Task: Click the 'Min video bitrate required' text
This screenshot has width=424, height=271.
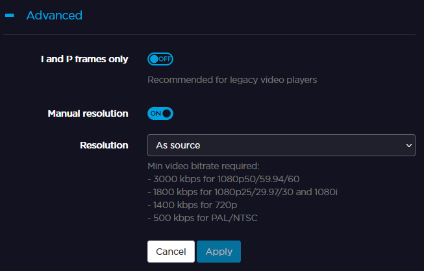Action: pyautogui.click(x=203, y=166)
